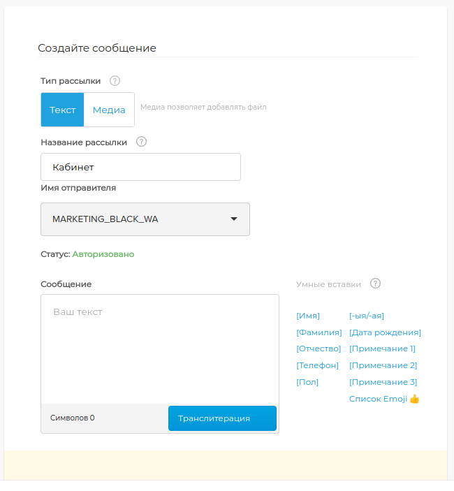The height and width of the screenshot is (491, 454).
Task: Insert the [Пол] smart tag
Action: pos(307,382)
